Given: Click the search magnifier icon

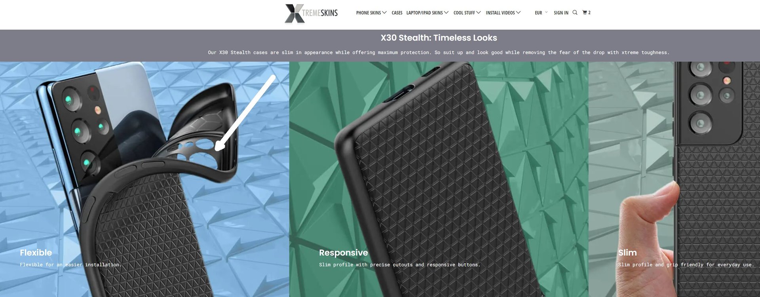Looking at the screenshot, I should click(575, 13).
